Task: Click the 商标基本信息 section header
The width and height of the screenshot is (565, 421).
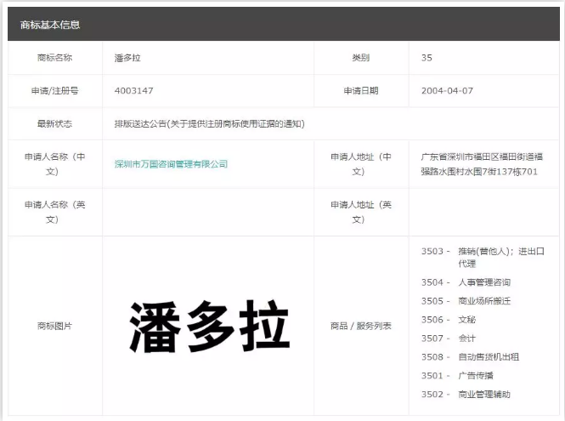Action: point(50,25)
